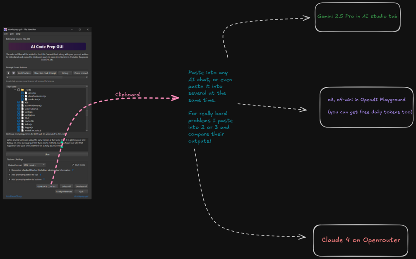The image size is (416, 259).
Task: Click the file icon of logger.js
Action: [x=22, y=127]
